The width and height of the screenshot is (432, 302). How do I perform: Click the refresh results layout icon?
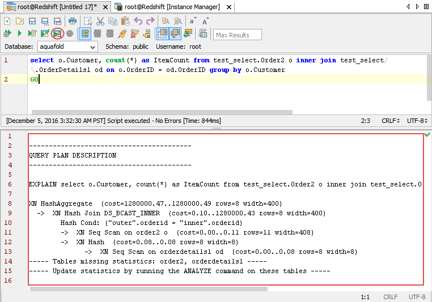click(188, 33)
